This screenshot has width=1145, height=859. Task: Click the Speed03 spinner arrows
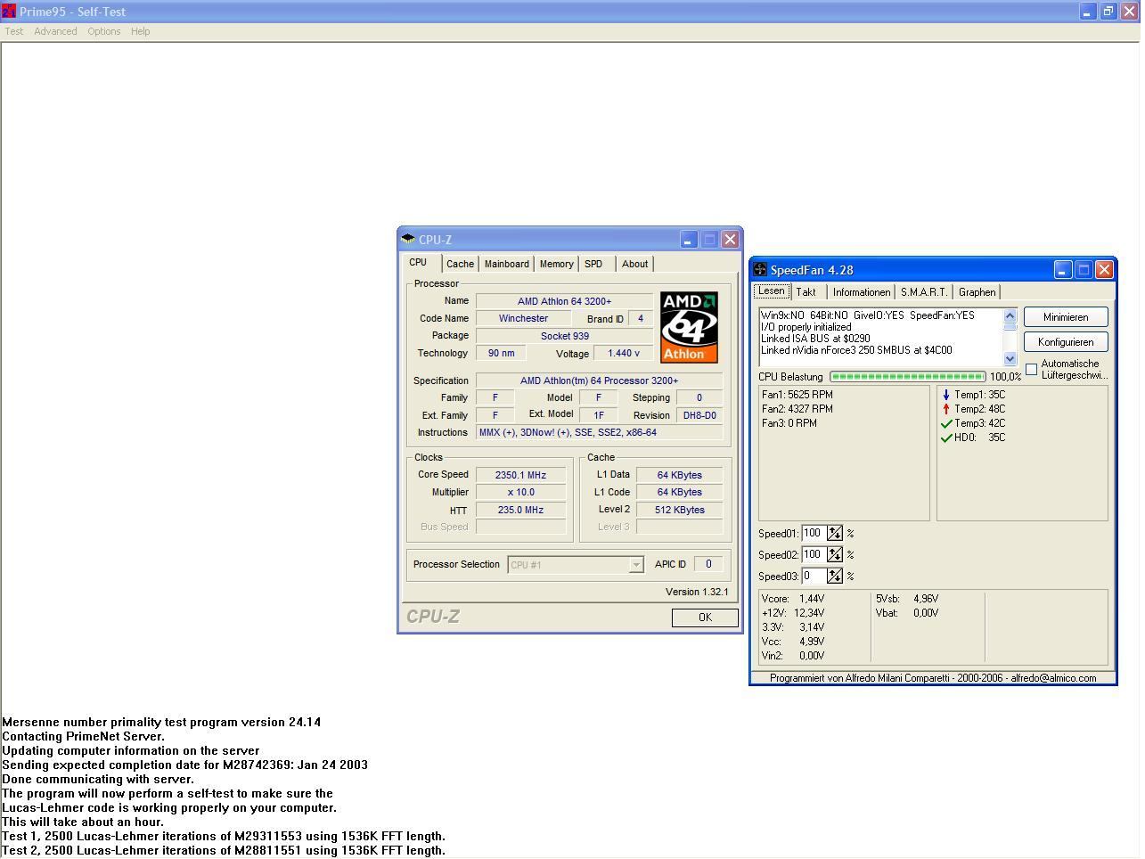click(834, 576)
